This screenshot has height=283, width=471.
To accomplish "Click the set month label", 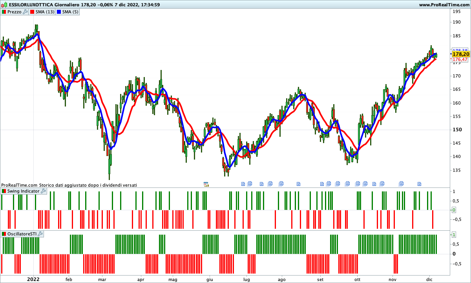I will tap(320, 279).
